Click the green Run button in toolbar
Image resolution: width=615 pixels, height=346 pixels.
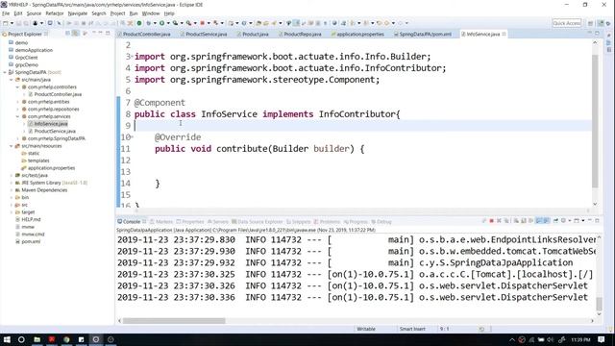pos(161,23)
